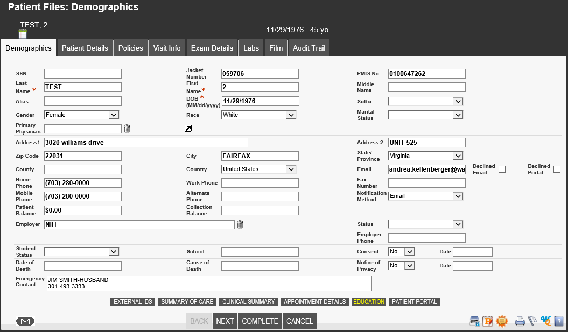Open the Marital Status dropdown

point(425,115)
